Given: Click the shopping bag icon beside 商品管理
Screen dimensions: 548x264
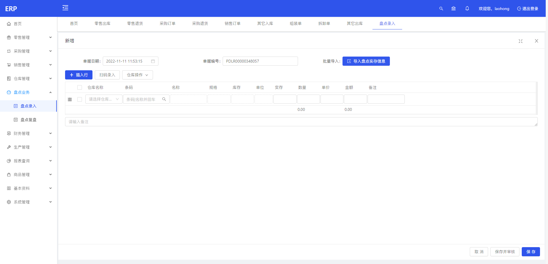Looking at the screenshot, I should tap(9, 175).
